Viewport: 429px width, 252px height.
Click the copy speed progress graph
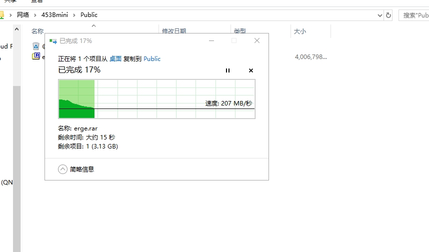[x=157, y=99]
